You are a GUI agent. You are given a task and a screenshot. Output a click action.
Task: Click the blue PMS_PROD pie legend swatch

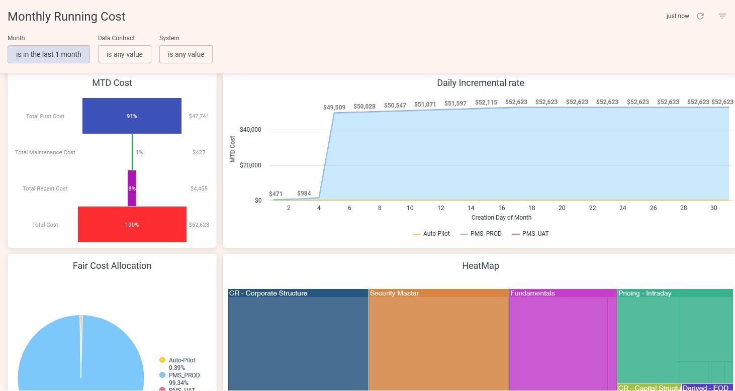pos(162,375)
